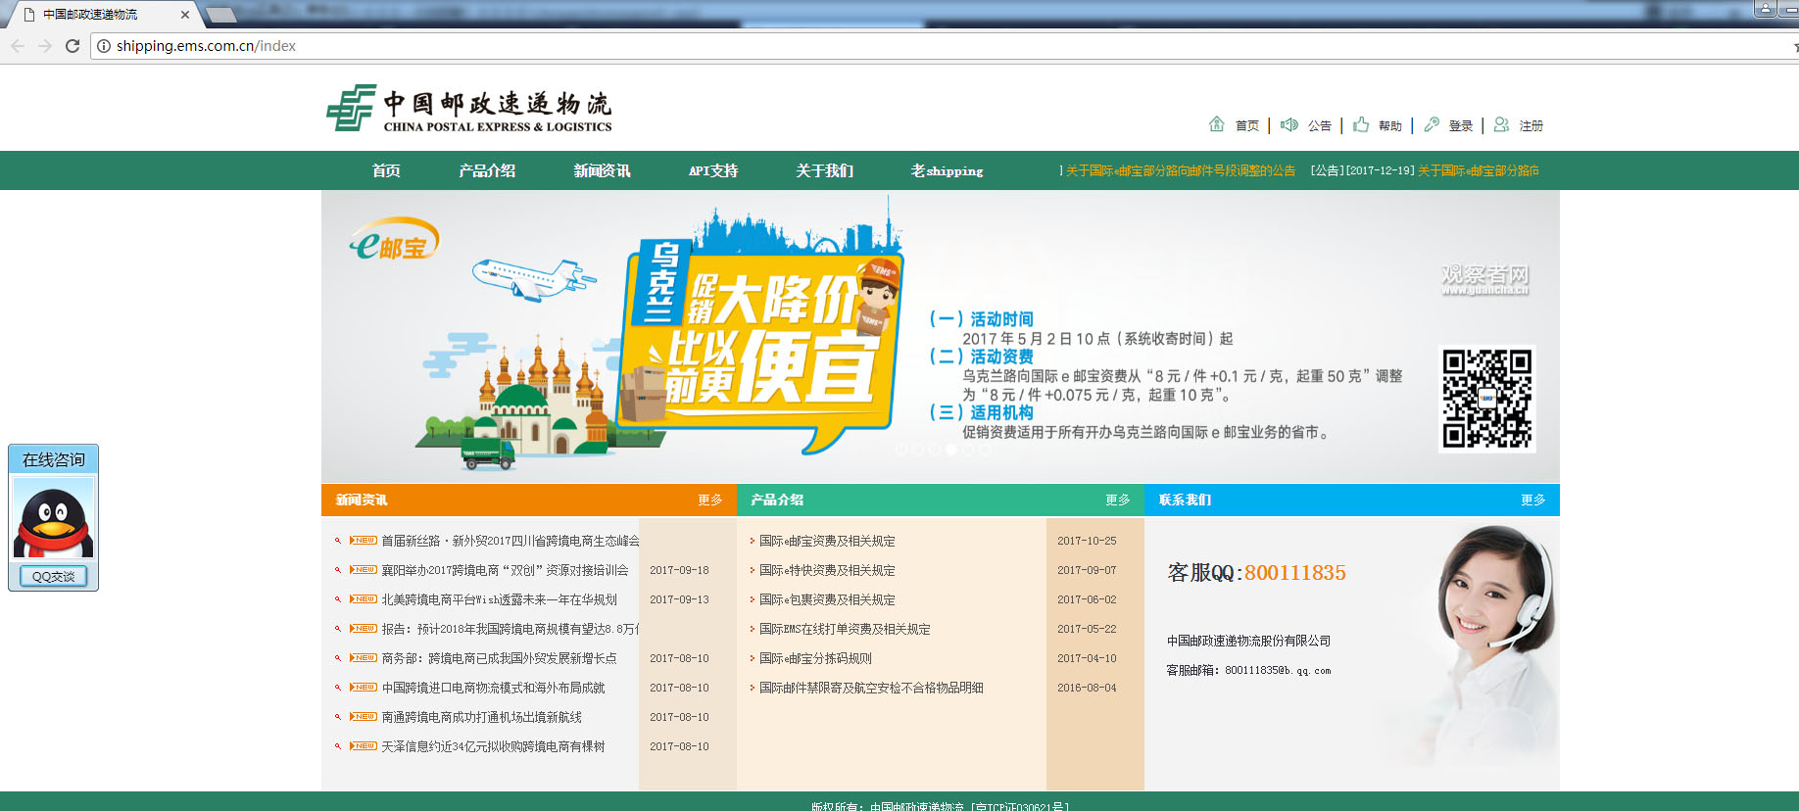Click the house icon next to 首页
The height and width of the screenshot is (811, 1799).
point(1217,124)
